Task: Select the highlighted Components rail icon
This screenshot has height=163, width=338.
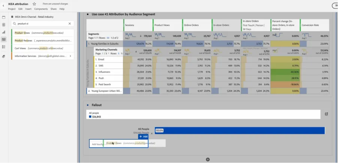Action: pos(4,39)
